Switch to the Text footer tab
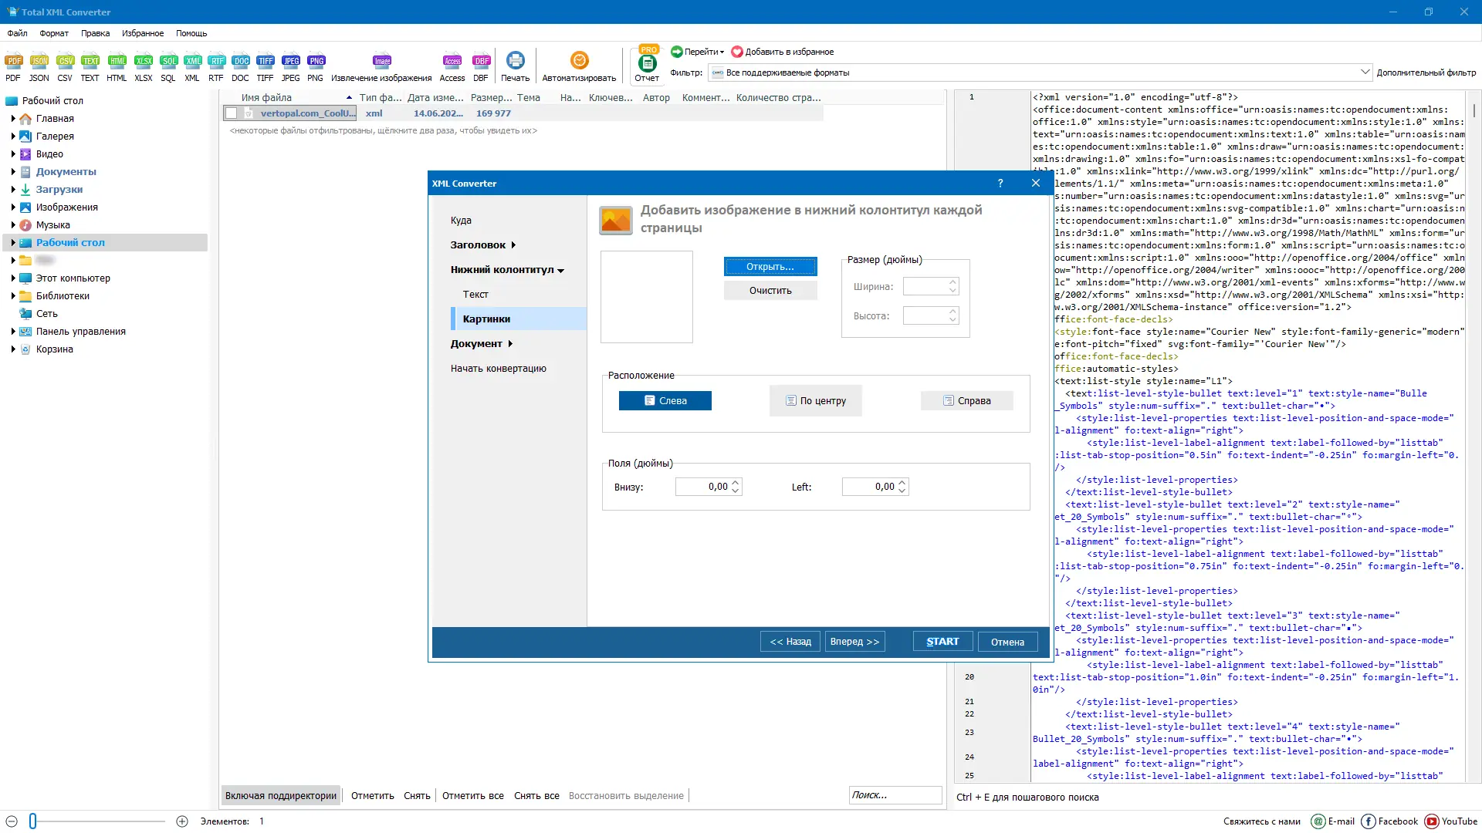 [475, 295]
